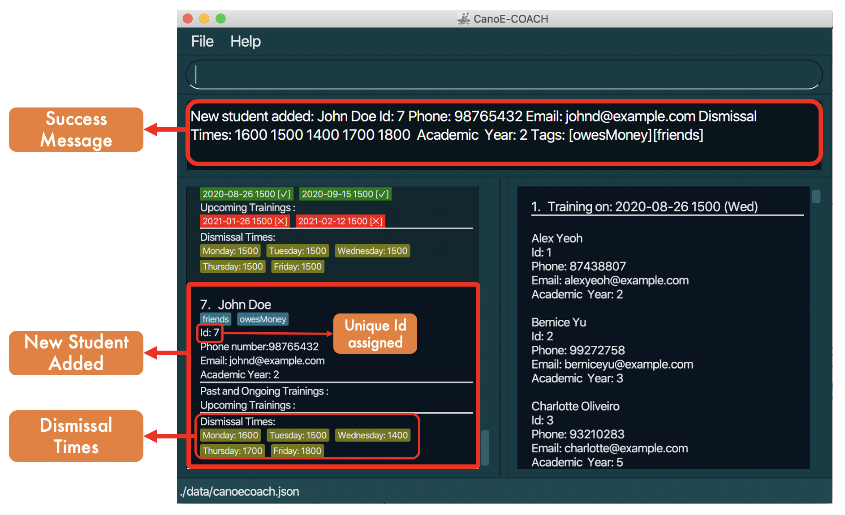The height and width of the screenshot is (515, 845).
Task: Click the Thursday: 1500 dismissal tag
Action: pyautogui.click(x=233, y=266)
